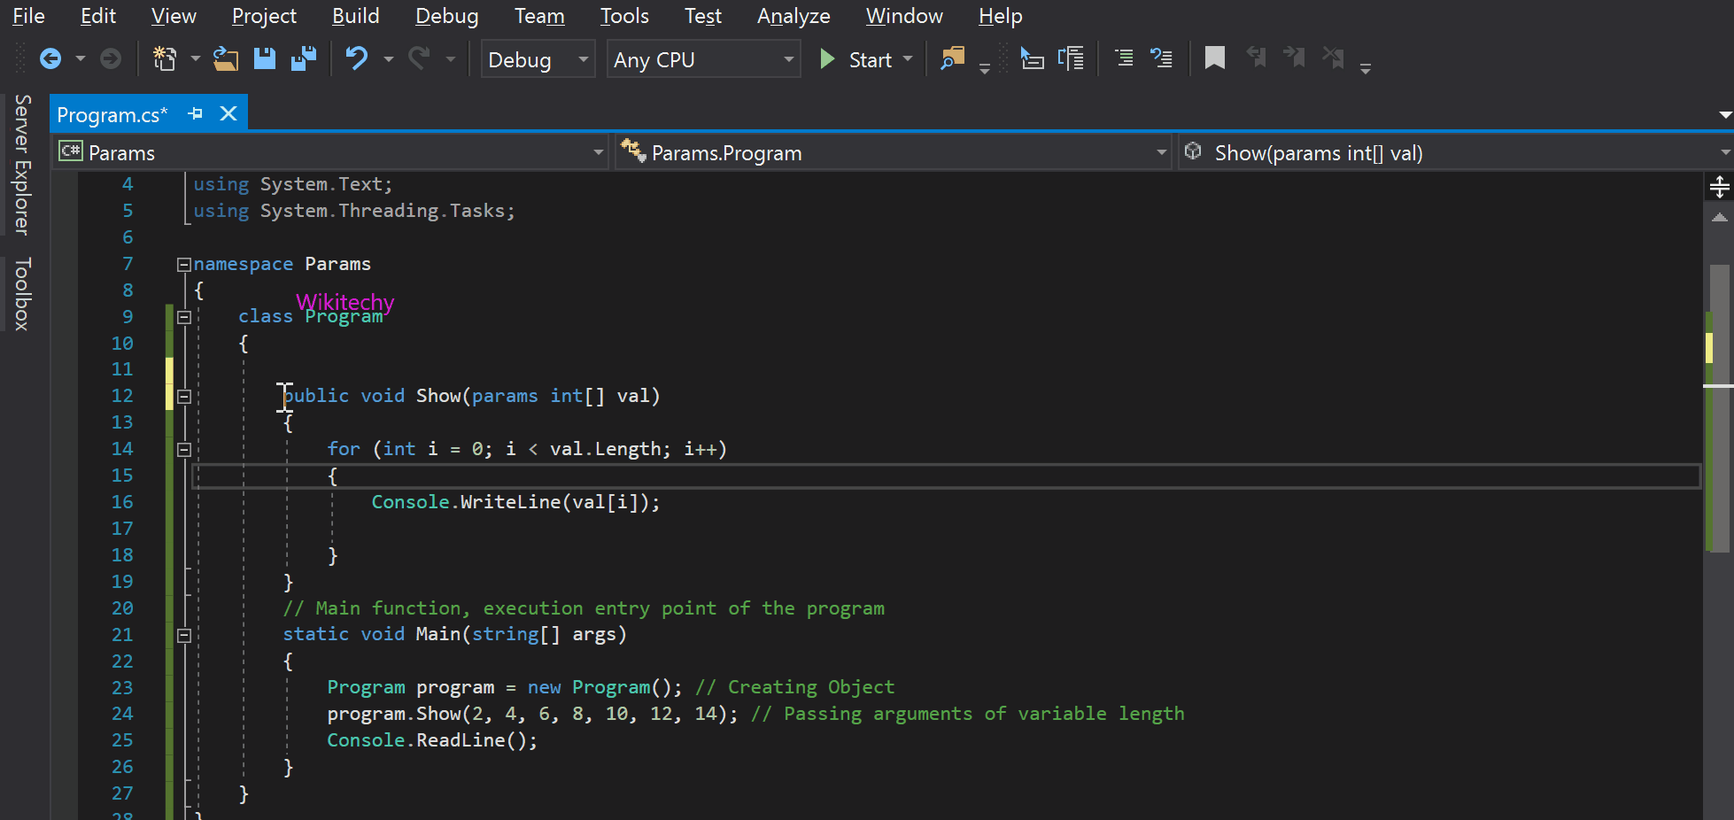
Task: Open Find in Files search
Action: pyautogui.click(x=952, y=58)
